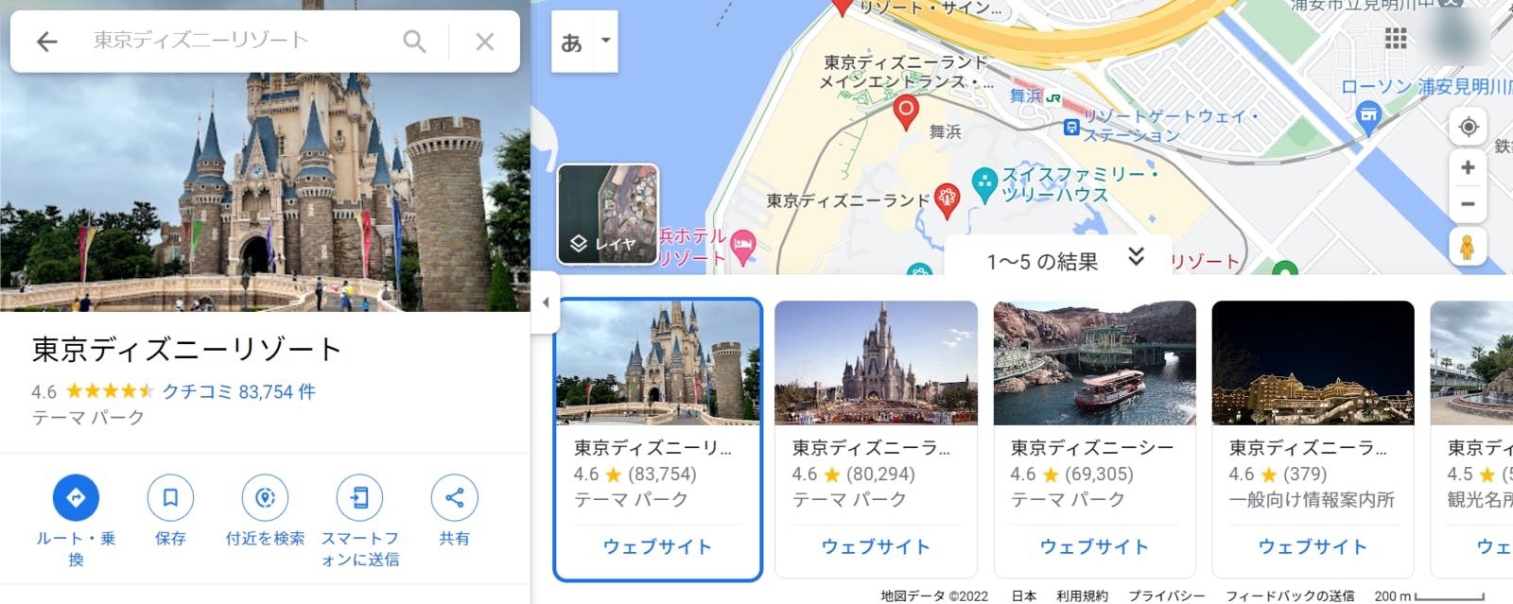Click the 共有 share icon
The width and height of the screenshot is (1513, 604).
pyautogui.click(x=454, y=497)
